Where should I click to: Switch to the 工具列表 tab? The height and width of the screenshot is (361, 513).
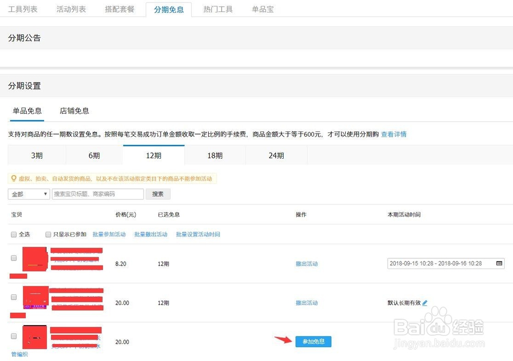click(x=23, y=9)
